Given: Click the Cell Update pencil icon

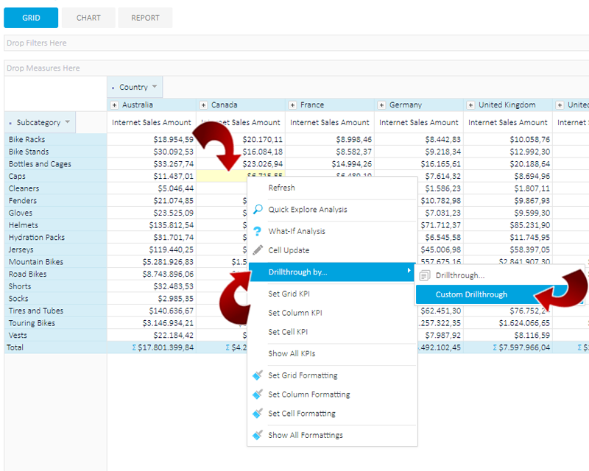Looking at the screenshot, I should pyautogui.click(x=258, y=249).
